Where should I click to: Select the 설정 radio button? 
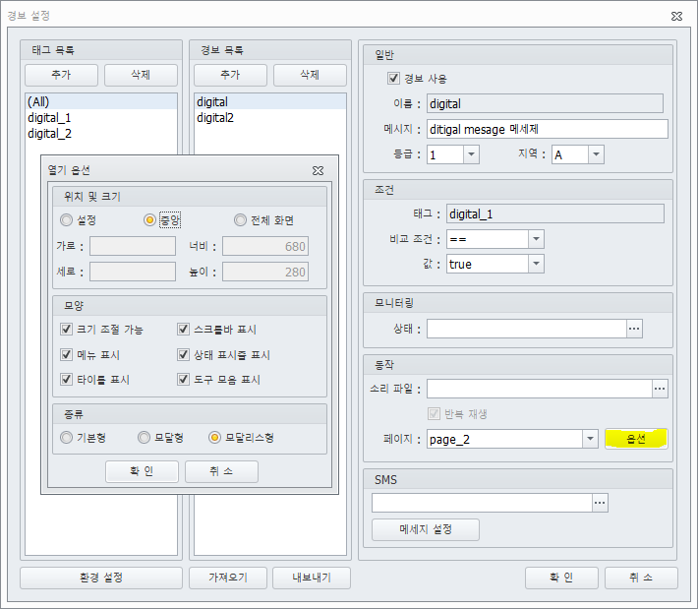pyautogui.click(x=66, y=220)
